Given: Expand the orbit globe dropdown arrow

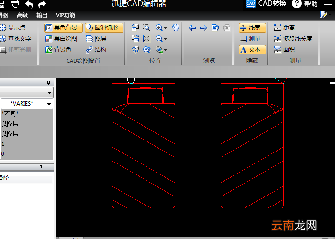Looking at the screenshot, I should (x=166, y=50).
